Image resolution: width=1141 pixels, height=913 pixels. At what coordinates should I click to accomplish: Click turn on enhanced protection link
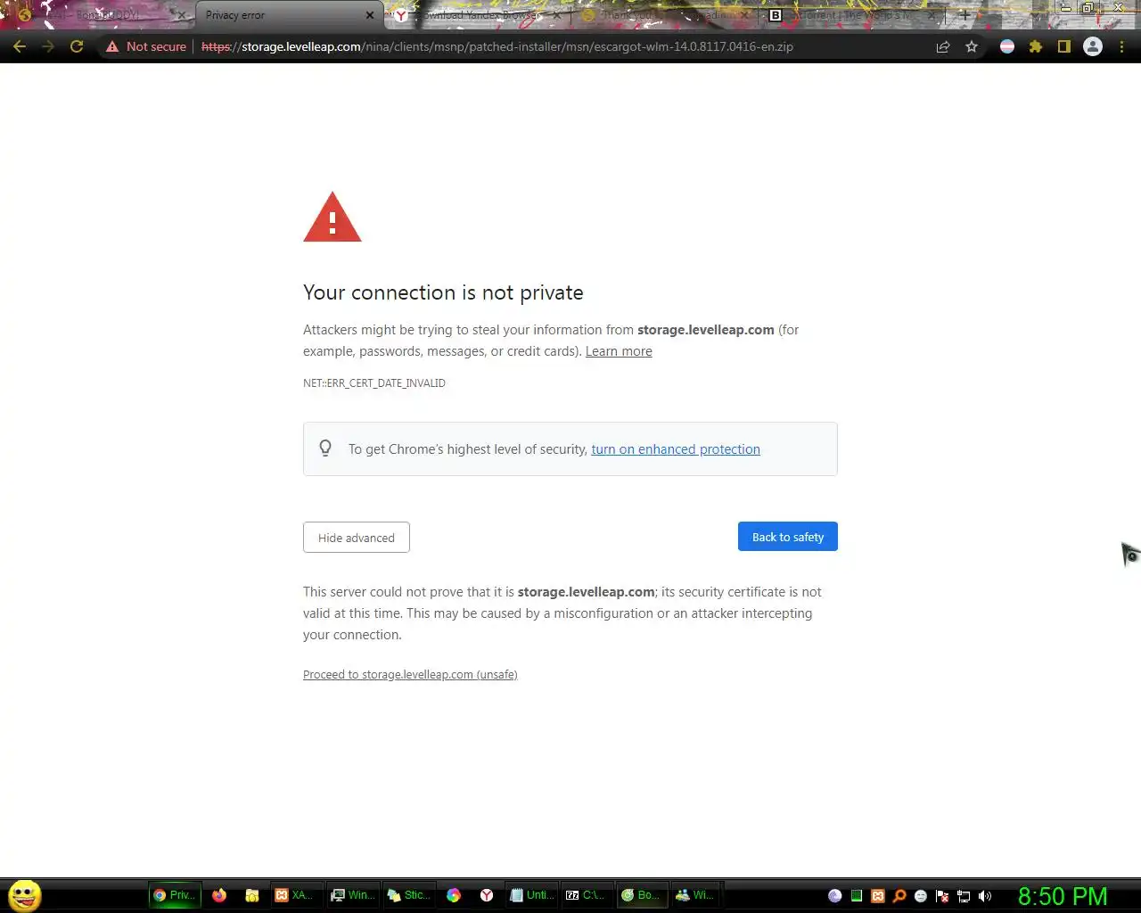[x=676, y=449]
